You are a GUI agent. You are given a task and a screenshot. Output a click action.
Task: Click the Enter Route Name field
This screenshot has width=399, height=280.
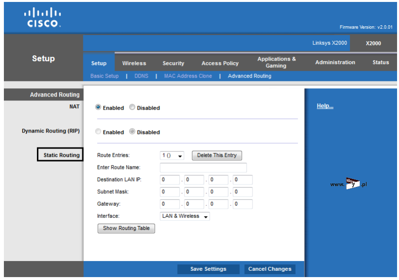tap(203, 167)
